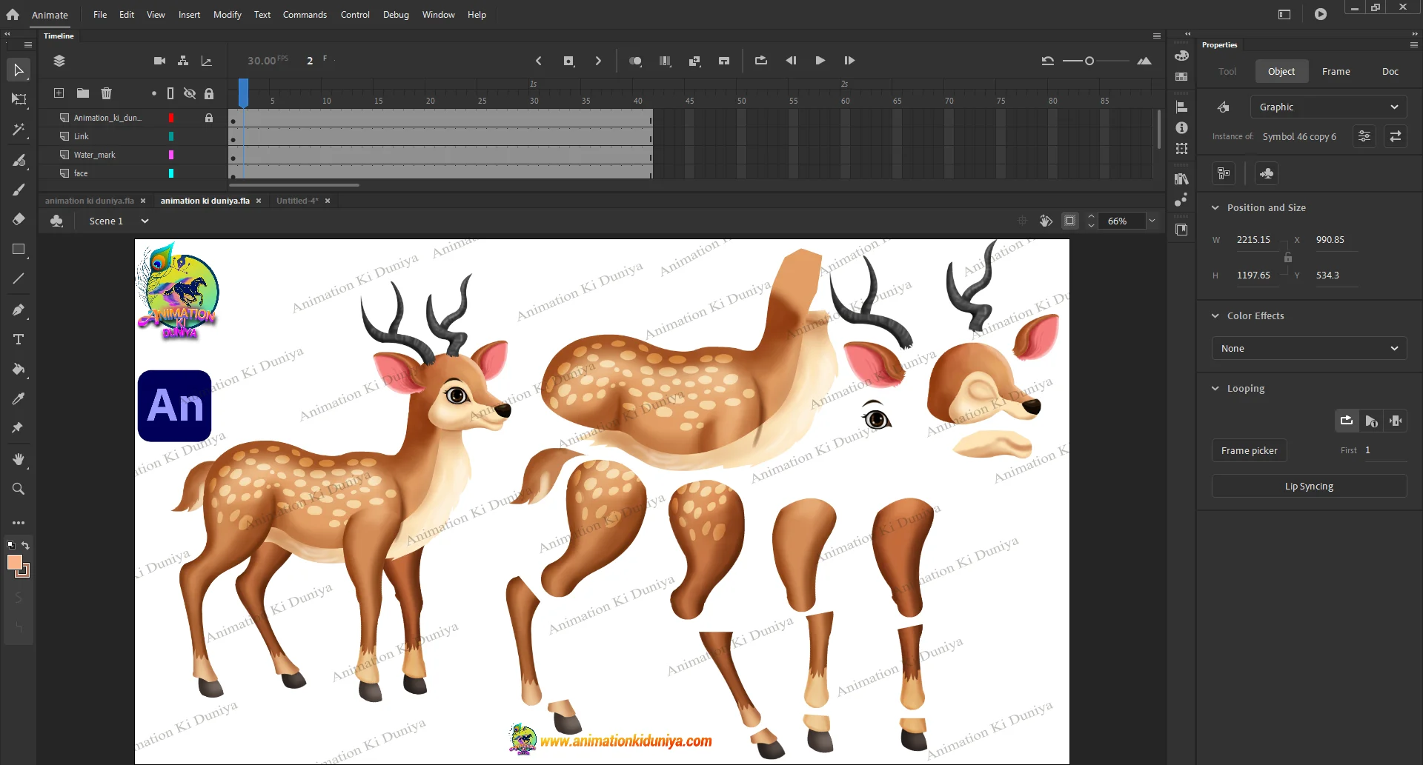The width and height of the screenshot is (1423, 765).
Task: Toggle show/hide all layers eye icon
Action: pos(190,93)
